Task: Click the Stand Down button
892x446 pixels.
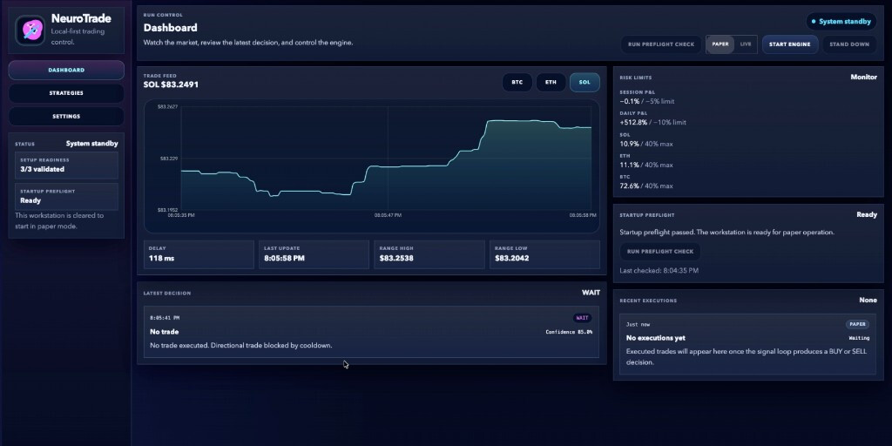Action: click(x=848, y=44)
